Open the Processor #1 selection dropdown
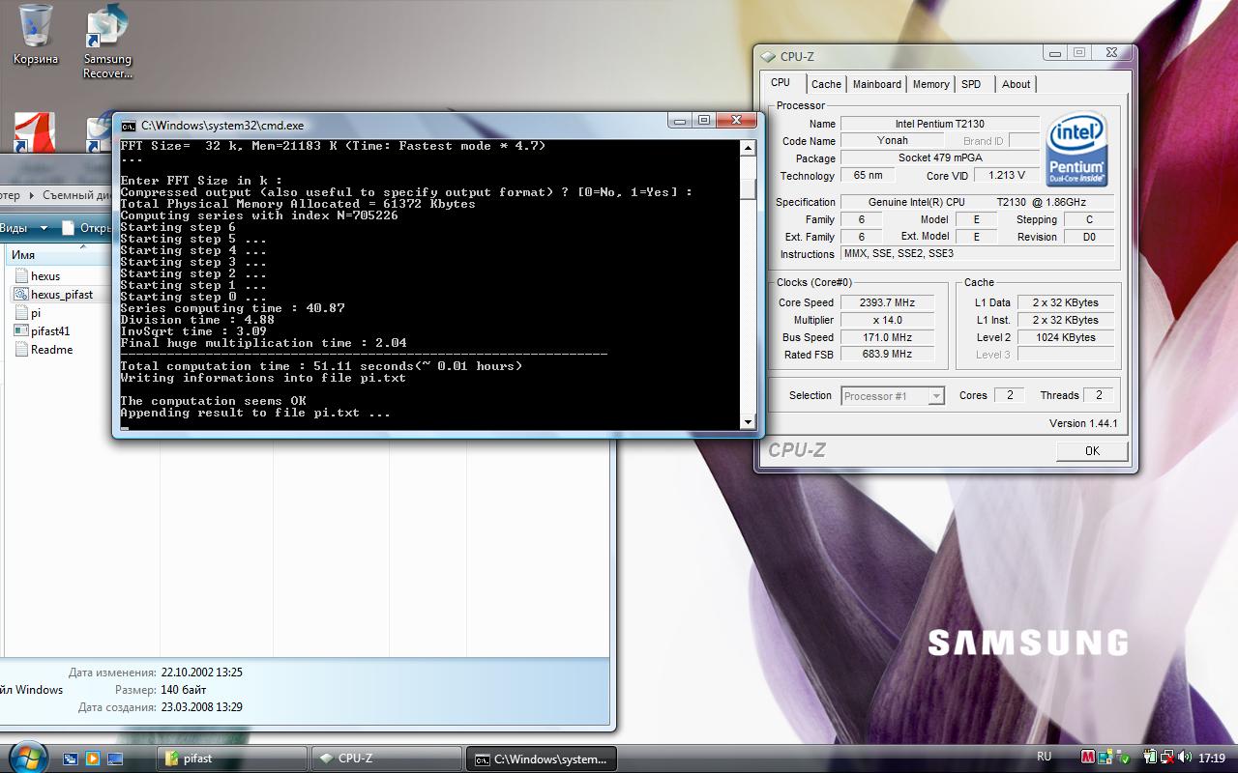The image size is (1238, 773). (892, 396)
